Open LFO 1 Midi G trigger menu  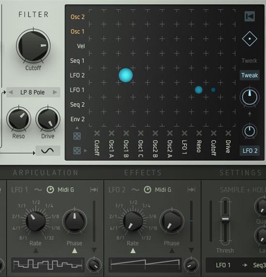coord(66,190)
